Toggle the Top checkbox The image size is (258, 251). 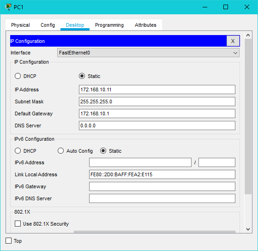9,241
